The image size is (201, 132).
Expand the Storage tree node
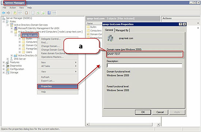4,73
